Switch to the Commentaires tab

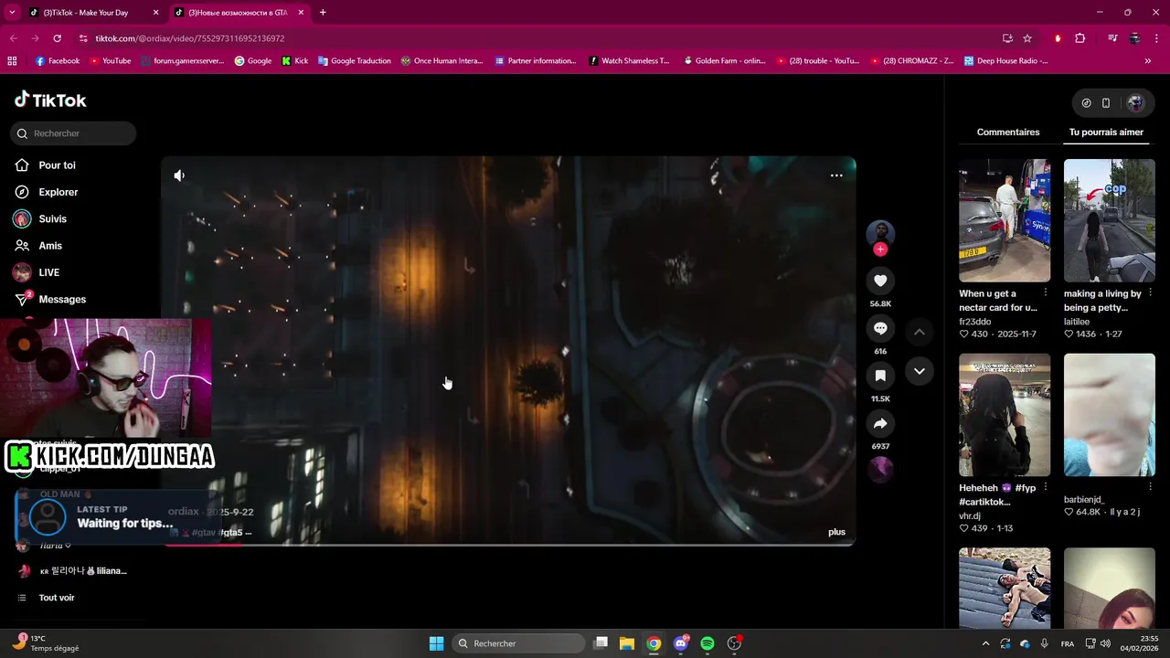point(1008,133)
